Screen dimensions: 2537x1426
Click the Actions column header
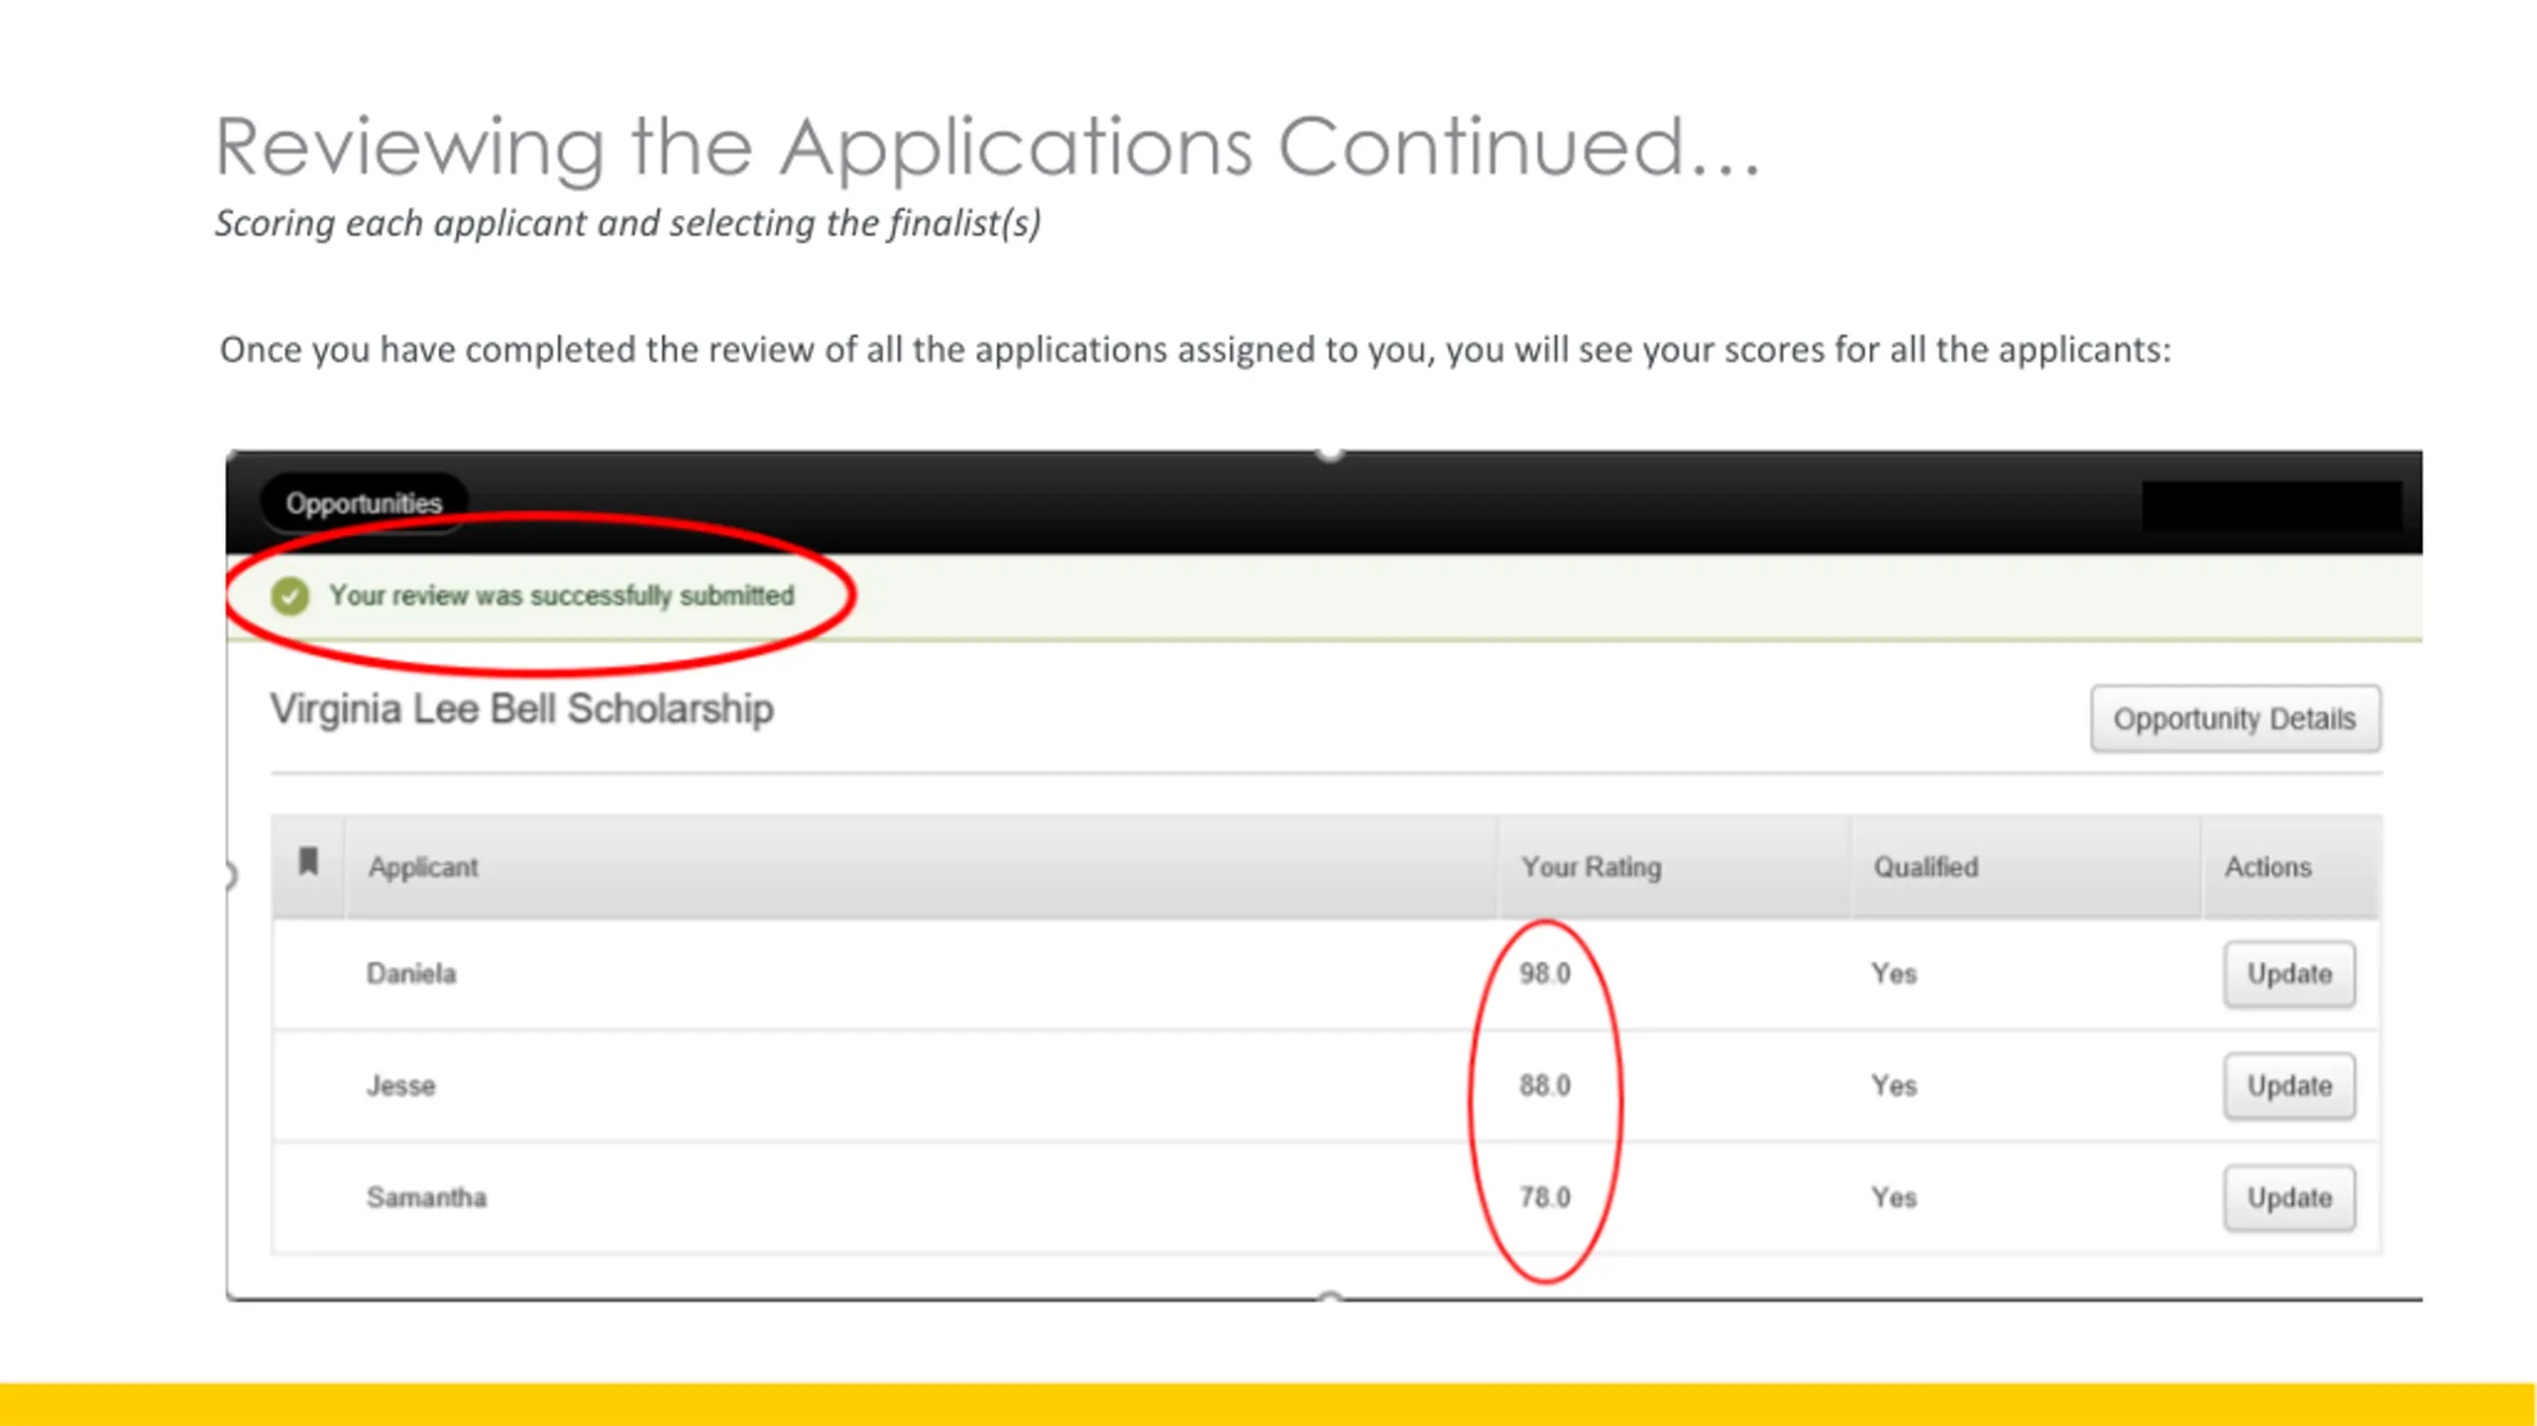click(x=2267, y=867)
